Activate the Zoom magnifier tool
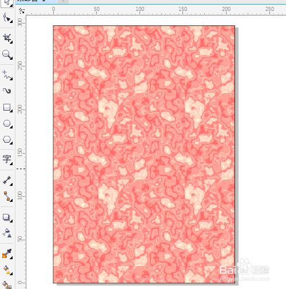Screen dimensions: 286x289 7,54
